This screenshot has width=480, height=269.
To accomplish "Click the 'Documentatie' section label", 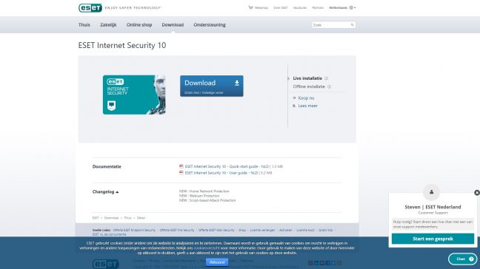I will [x=107, y=167].
